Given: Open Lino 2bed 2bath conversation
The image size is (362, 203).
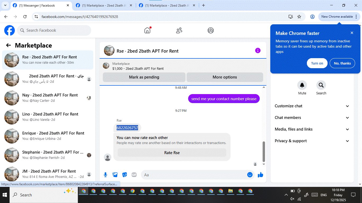Looking at the screenshot, I should coord(48,117).
